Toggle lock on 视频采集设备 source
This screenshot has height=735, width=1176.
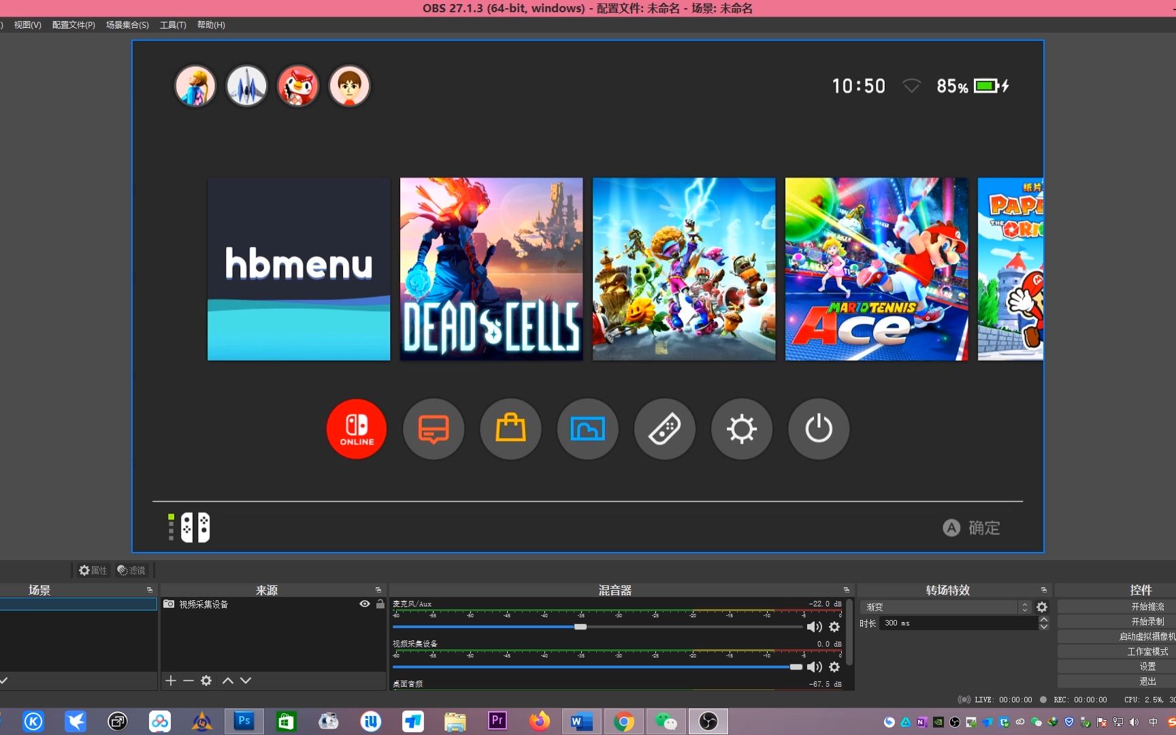pyautogui.click(x=380, y=604)
